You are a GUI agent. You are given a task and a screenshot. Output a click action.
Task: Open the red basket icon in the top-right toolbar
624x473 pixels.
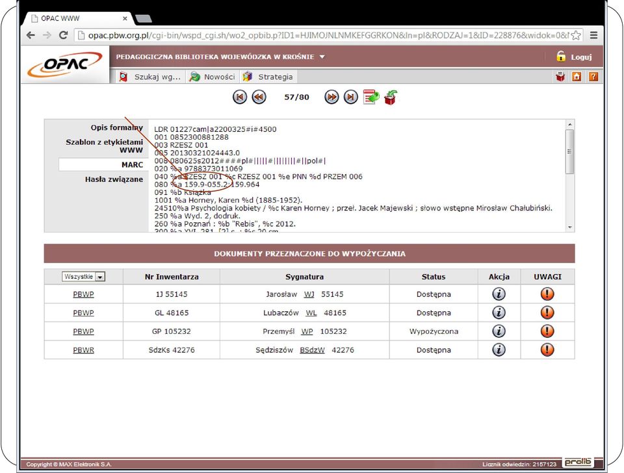560,77
